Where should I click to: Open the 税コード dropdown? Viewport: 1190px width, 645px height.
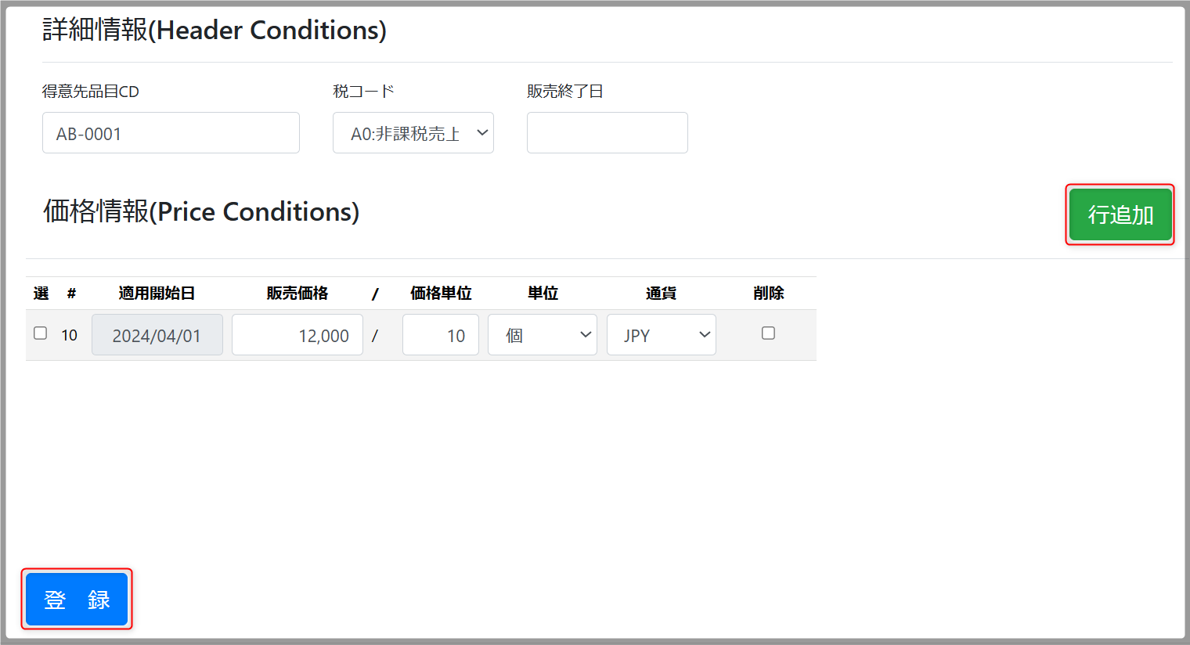click(413, 133)
